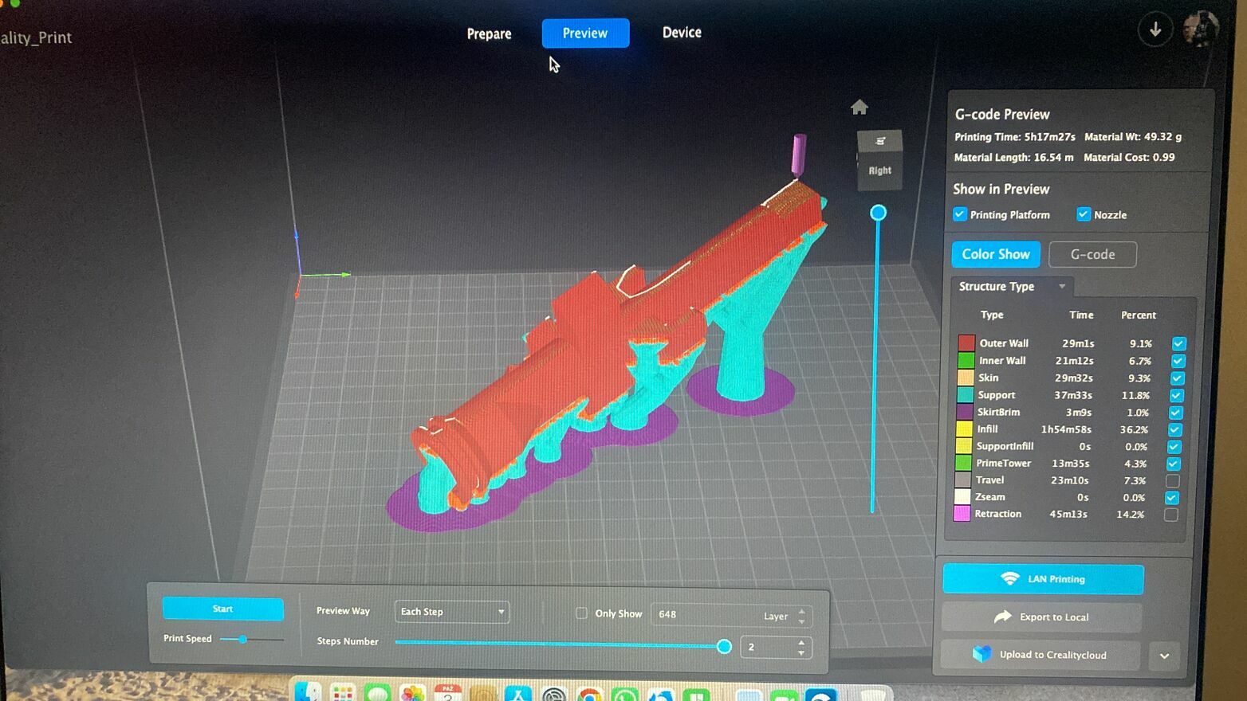Open Launchpad from the dock

tap(343, 693)
